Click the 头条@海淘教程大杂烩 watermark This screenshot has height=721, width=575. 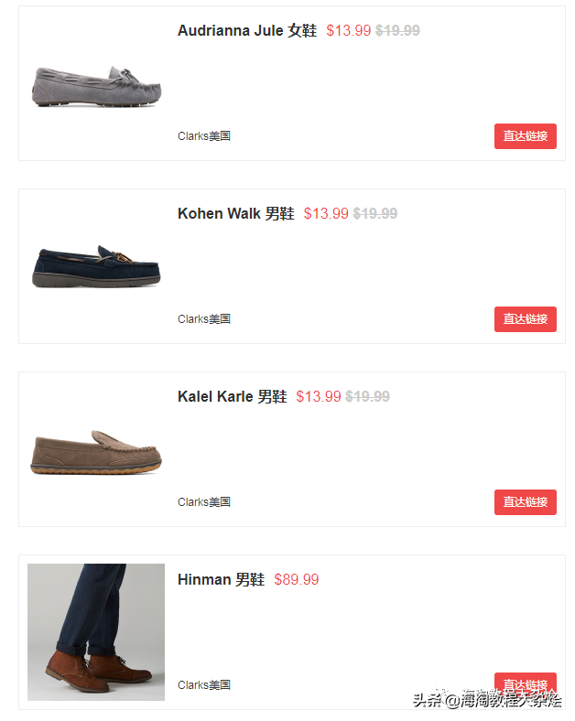[487, 700]
